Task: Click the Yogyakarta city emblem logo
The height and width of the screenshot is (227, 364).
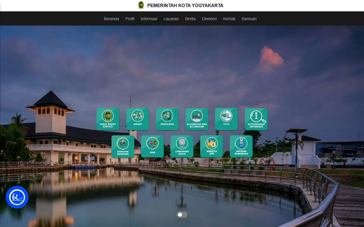Action: click(x=141, y=5)
